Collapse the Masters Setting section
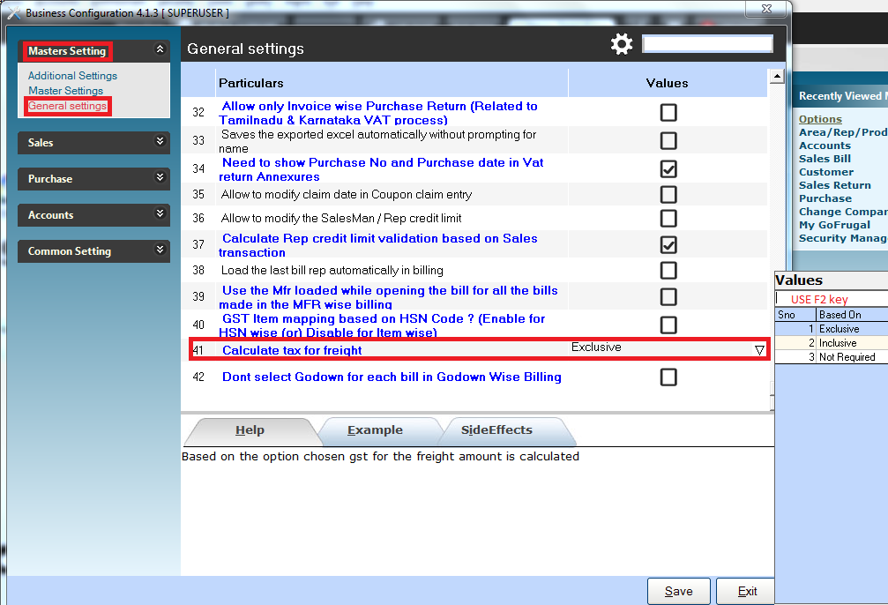Screen dimensions: 888x605 (x=160, y=49)
